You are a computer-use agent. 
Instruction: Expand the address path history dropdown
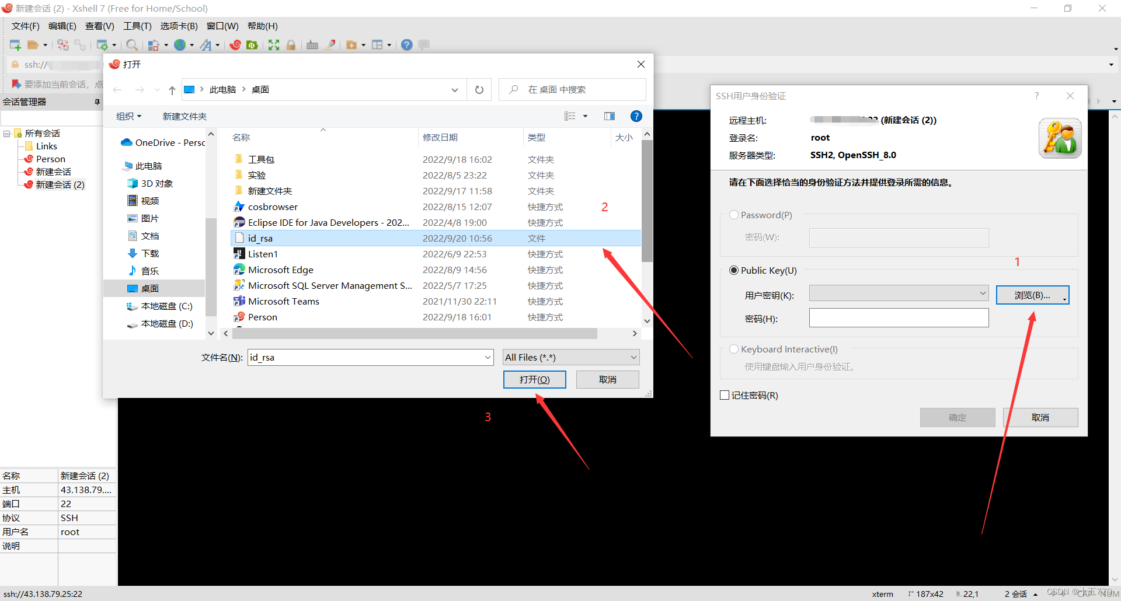click(455, 90)
